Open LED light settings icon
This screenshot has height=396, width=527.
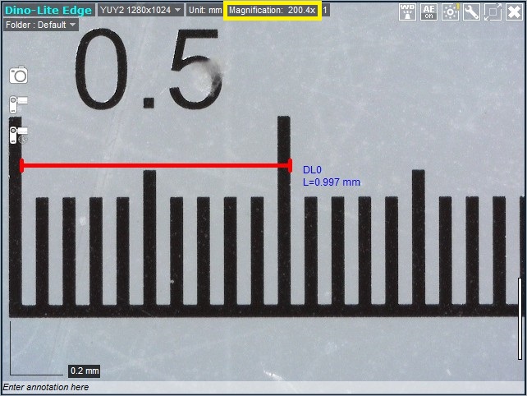pos(450,12)
